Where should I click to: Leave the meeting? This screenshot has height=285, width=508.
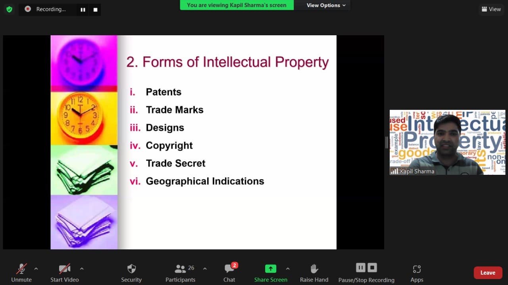pos(488,273)
